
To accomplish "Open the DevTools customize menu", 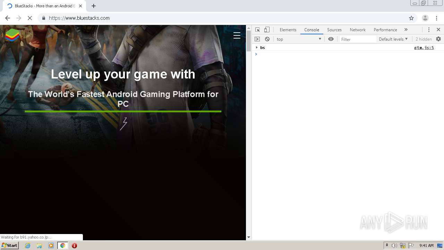I will (429, 30).
